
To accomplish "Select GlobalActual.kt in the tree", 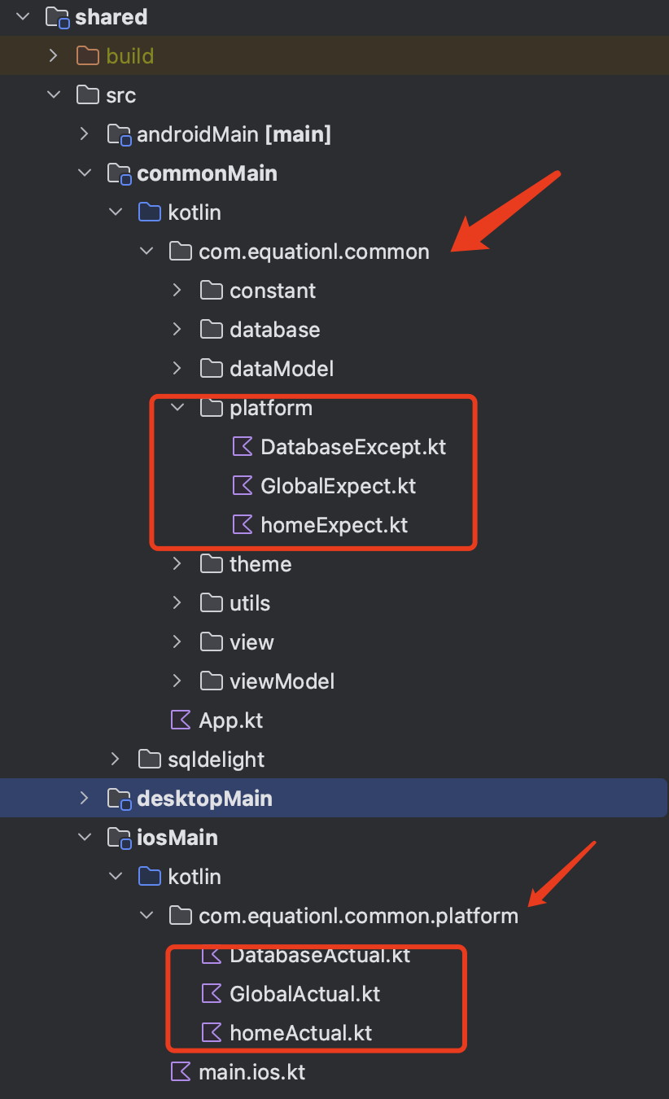I will [305, 994].
